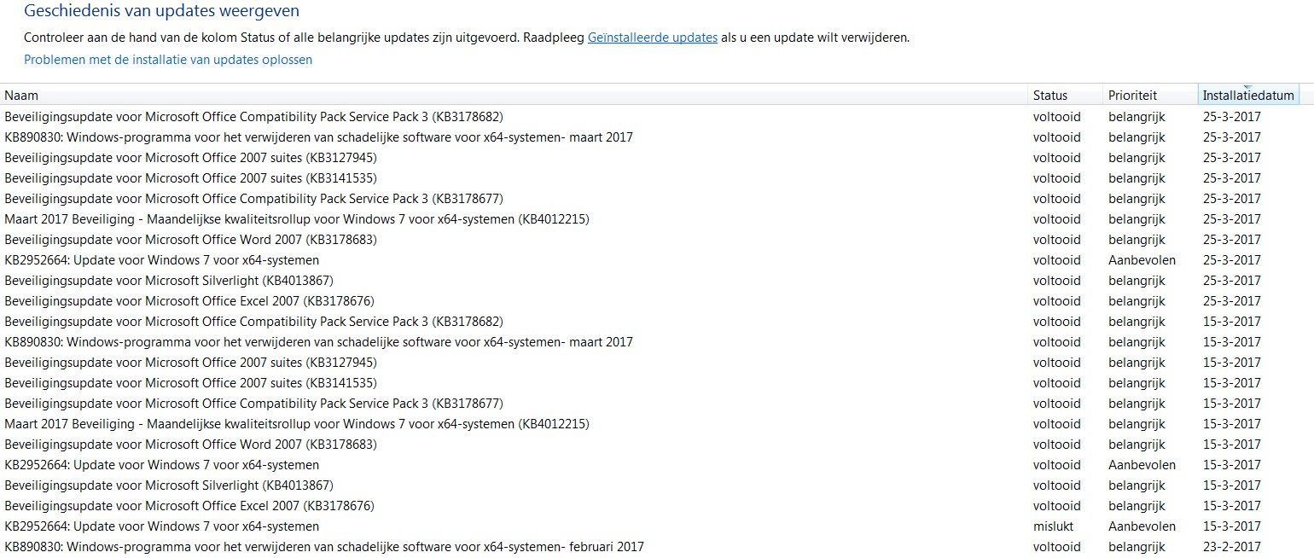Screen dimensions: 1314x558
Task: Open 'Problemen met de installatie van updates oplossen' link
Action: click(168, 60)
